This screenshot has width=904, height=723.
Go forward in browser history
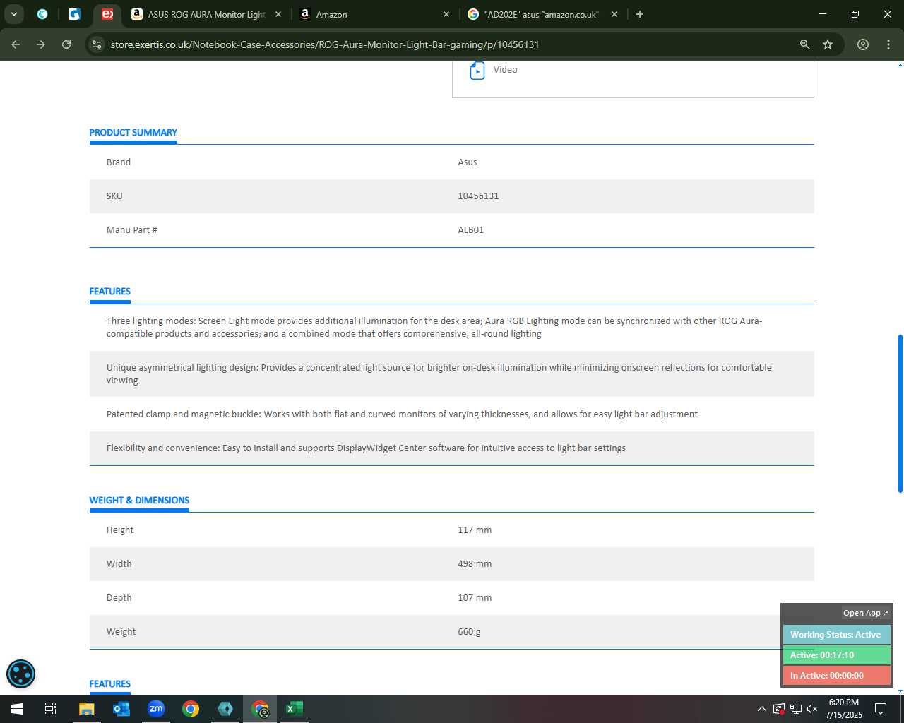41,44
